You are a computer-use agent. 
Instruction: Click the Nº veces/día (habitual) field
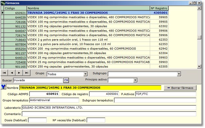96,120
